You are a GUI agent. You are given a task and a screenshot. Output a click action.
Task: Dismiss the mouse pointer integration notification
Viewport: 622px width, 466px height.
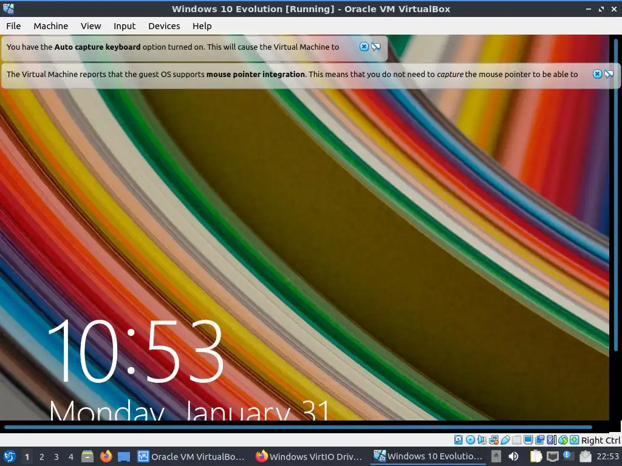[x=597, y=73]
